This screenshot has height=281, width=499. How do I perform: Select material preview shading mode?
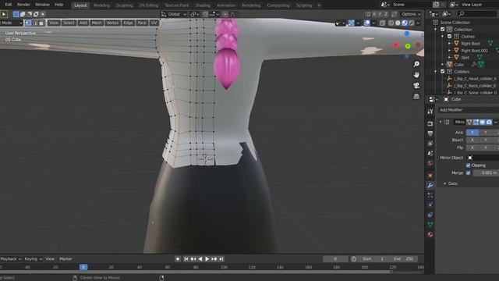405,23
